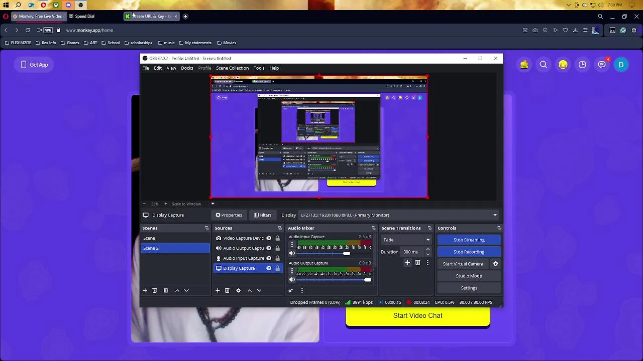Select Scene in the Scenes list
Screen dimensions: 643x361
[175, 238]
